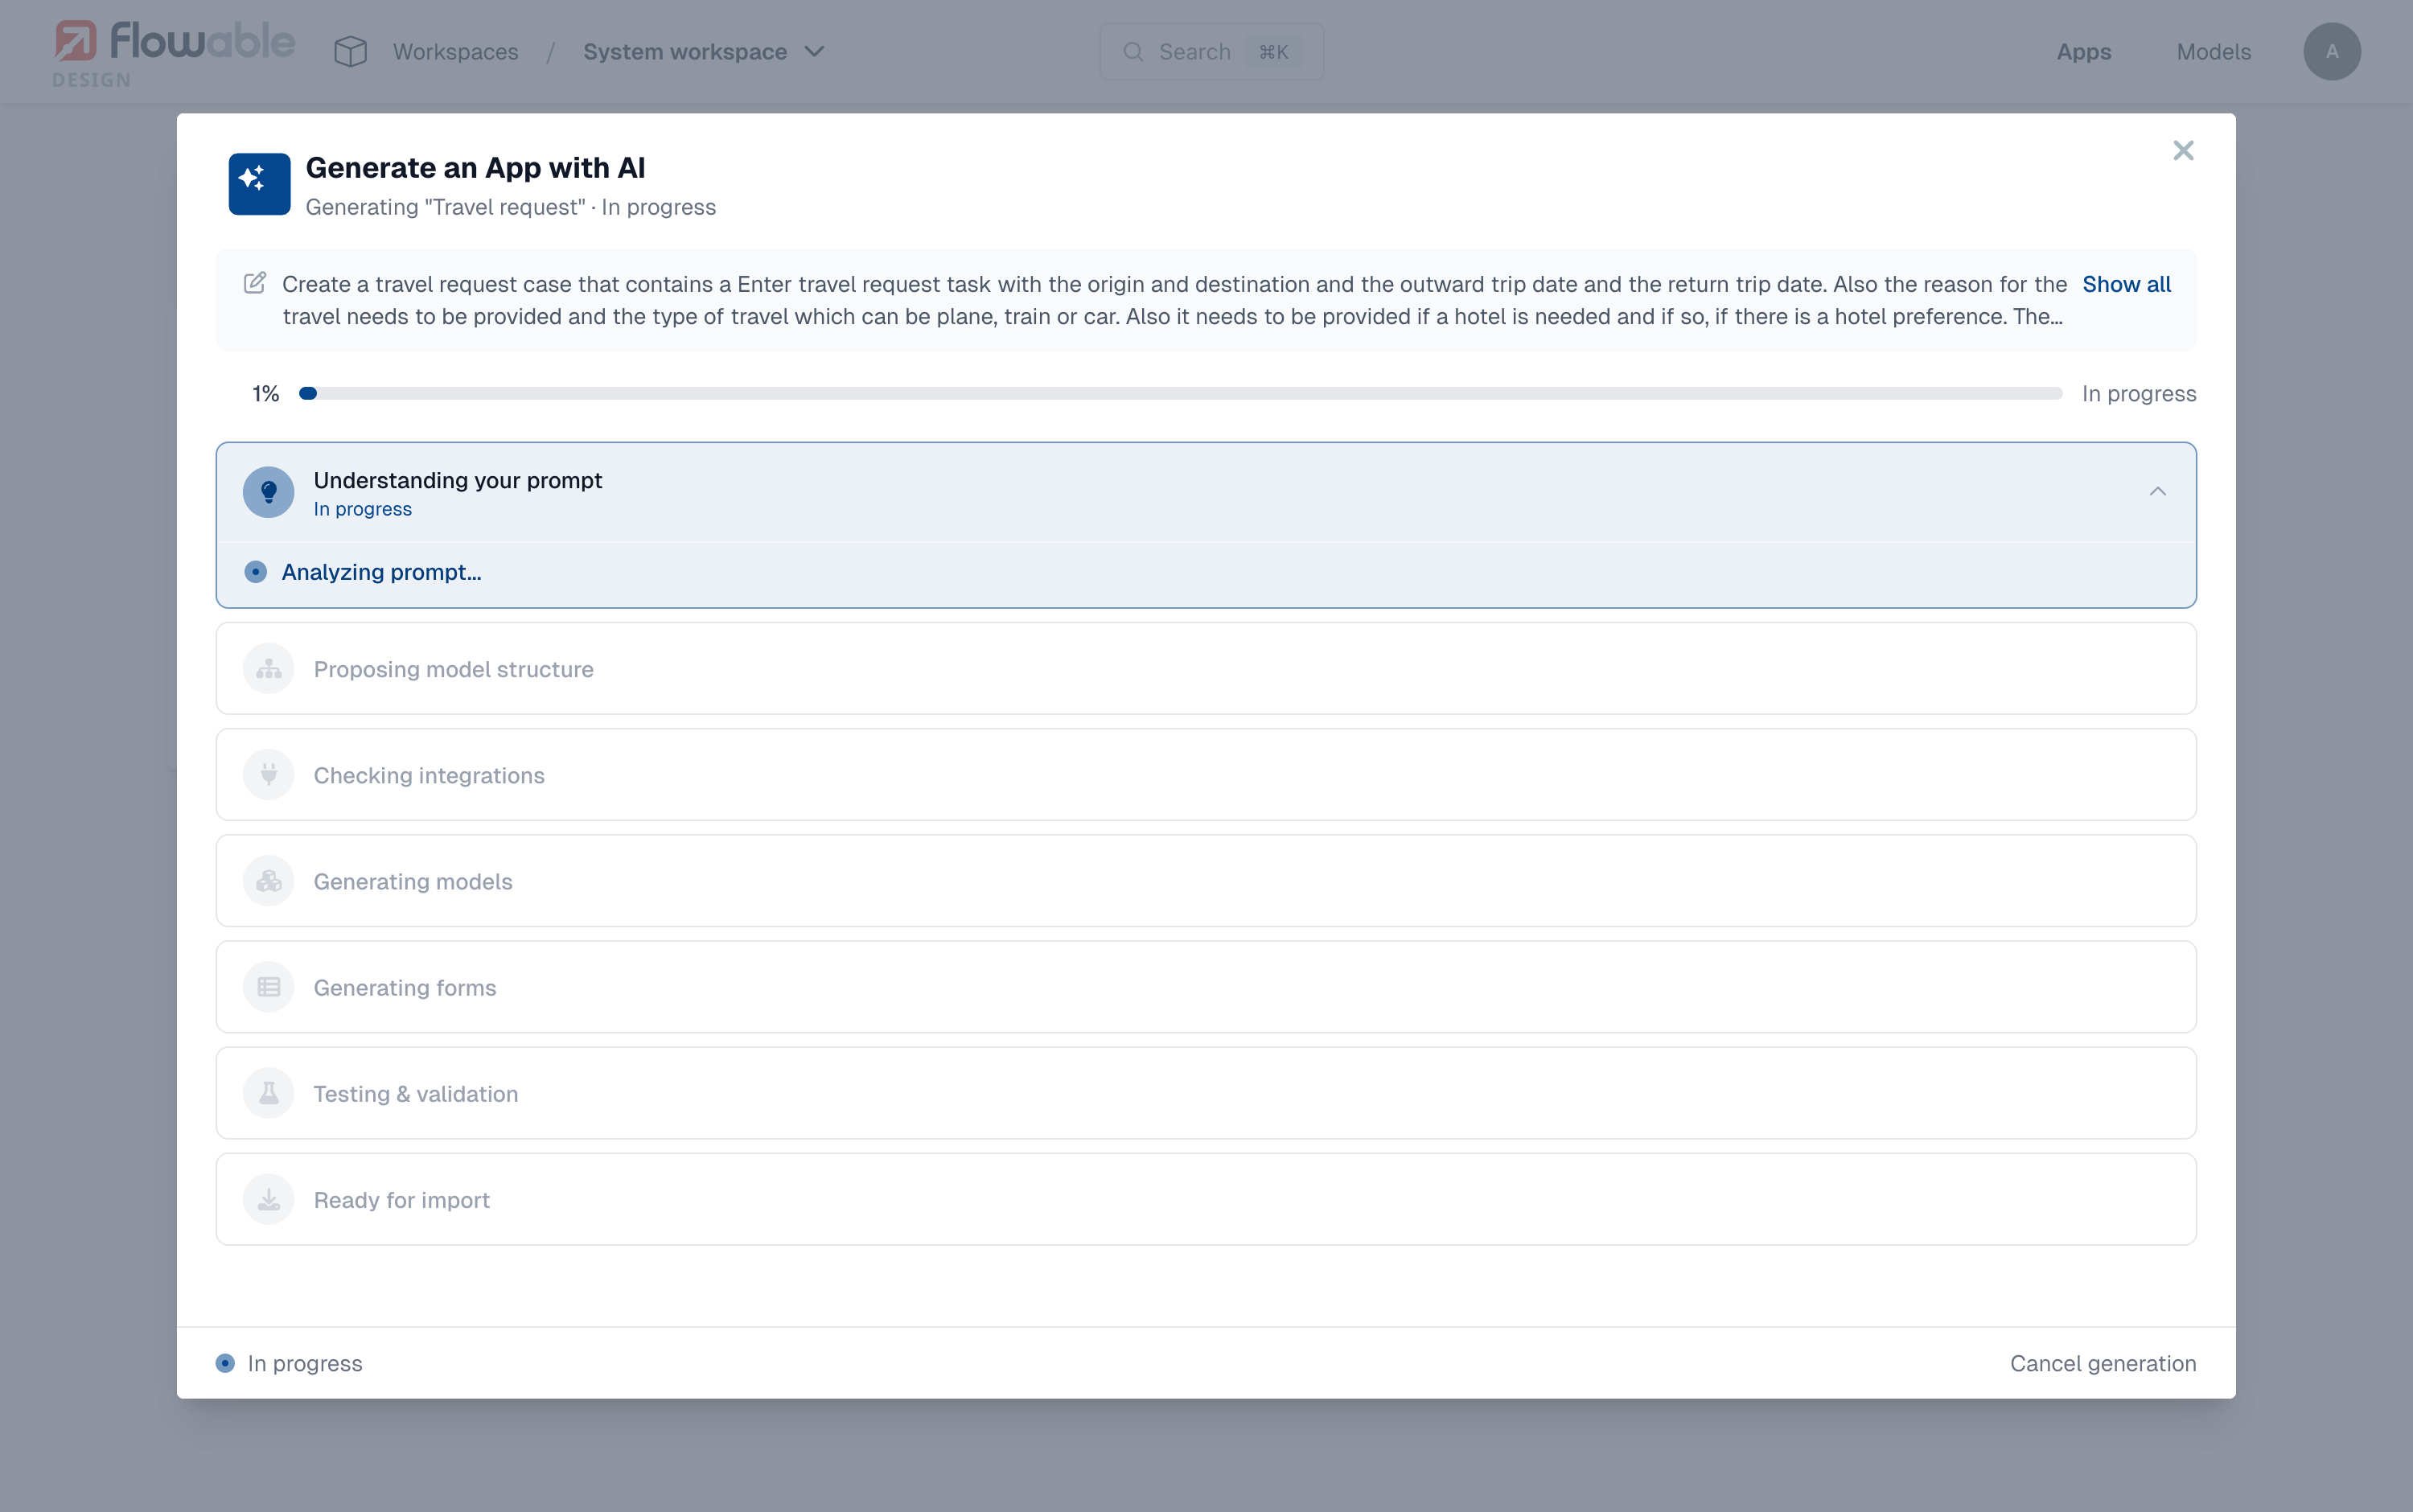Viewport: 2413px width, 1512px height.
Task: Click the Flowable Design logo
Action: click(174, 53)
